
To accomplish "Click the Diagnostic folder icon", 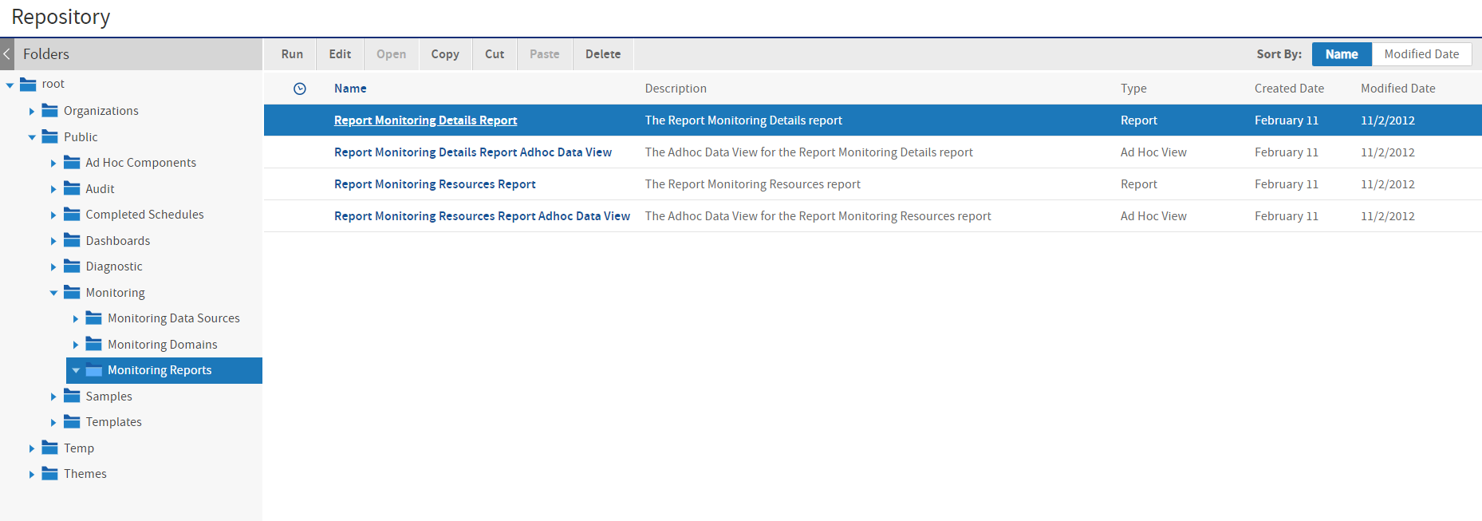I will click(x=72, y=266).
